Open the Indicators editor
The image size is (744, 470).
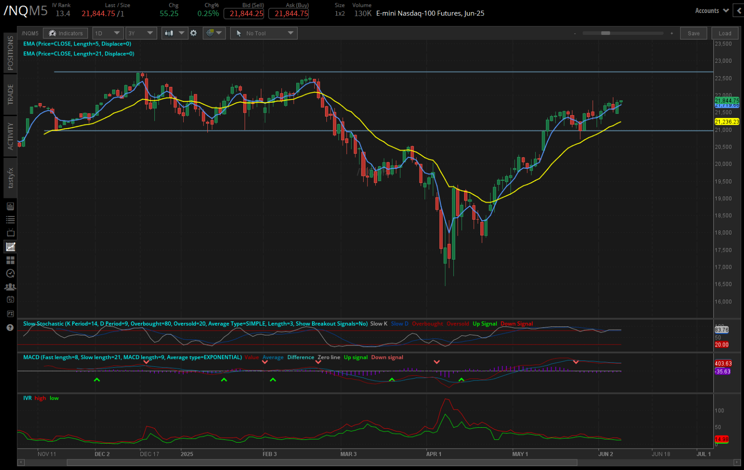coord(65,33)
